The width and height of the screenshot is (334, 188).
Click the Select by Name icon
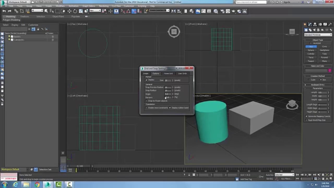point(52,11)
